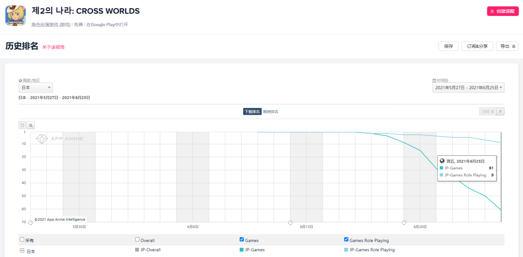
Task: Click the JP-Overall gray color swatch
Action: [137, 250]
